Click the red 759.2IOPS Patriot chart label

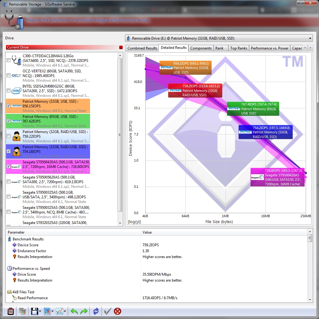click(x=195, y=91)
